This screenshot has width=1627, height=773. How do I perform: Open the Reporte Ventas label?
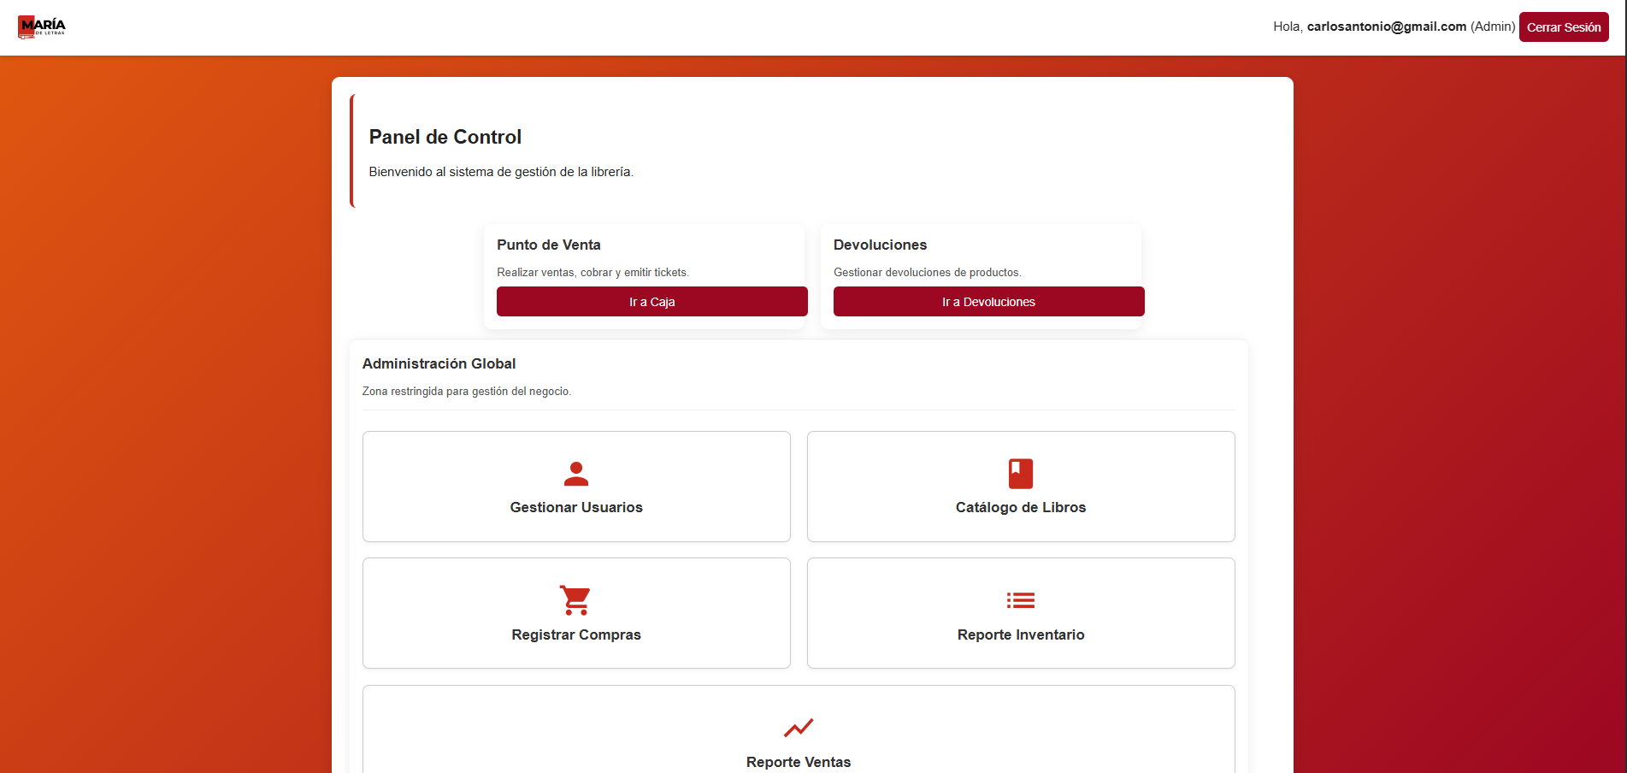[798, 762]
